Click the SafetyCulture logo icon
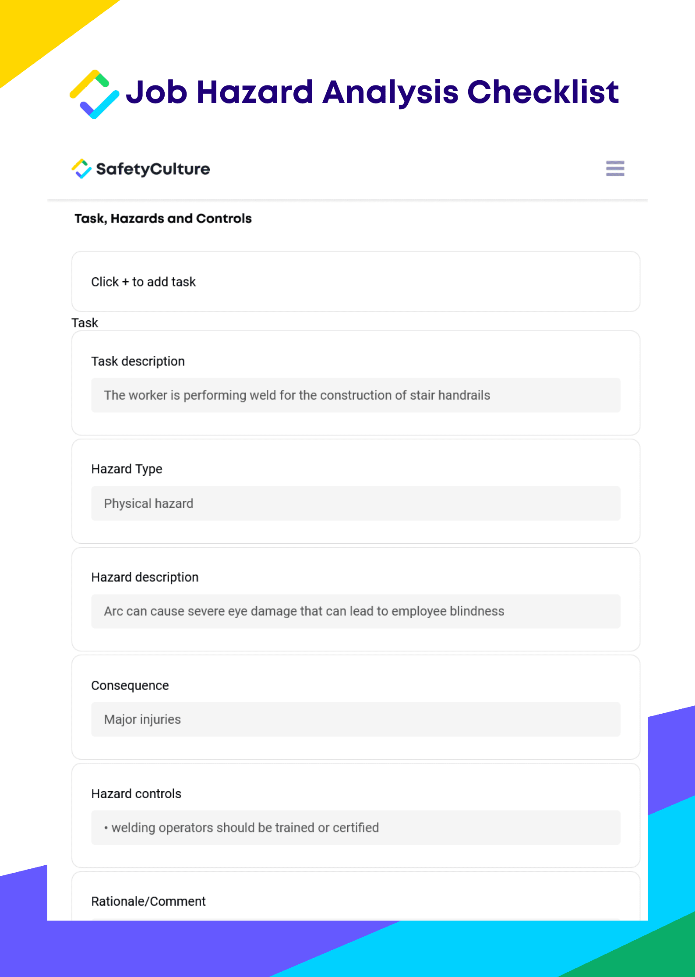The height and width of the screenshot is (977, 695). (81, 169)
